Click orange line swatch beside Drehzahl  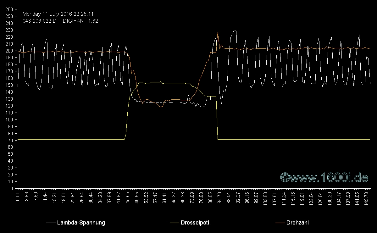click(280, 223)
